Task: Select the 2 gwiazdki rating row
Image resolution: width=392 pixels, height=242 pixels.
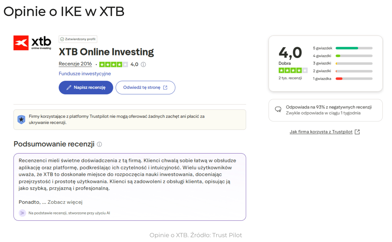Action: click(x=342, y=71)
